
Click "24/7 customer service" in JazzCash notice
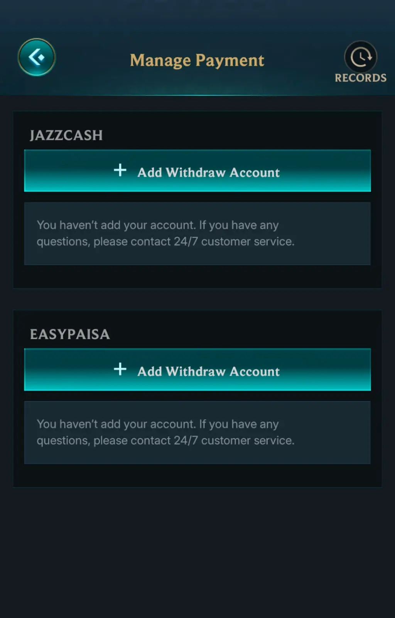pyautogui.click(x=234, y=242)
